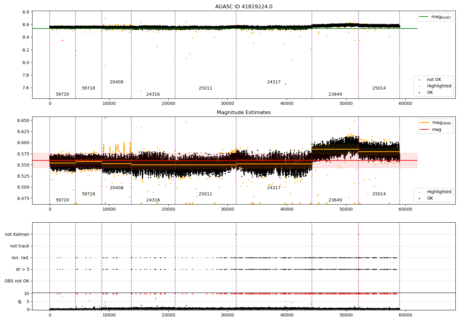Click red 'mag' legend entry in Magnitude Estimates
The height and width of the screenshot is (322, 460).
(431, 130)
